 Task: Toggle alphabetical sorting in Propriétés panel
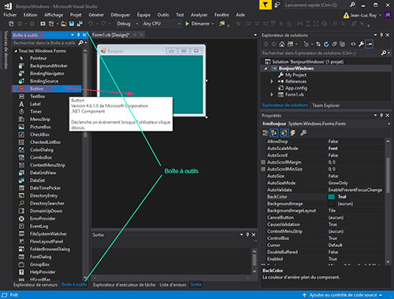click(x=274, y=133)
